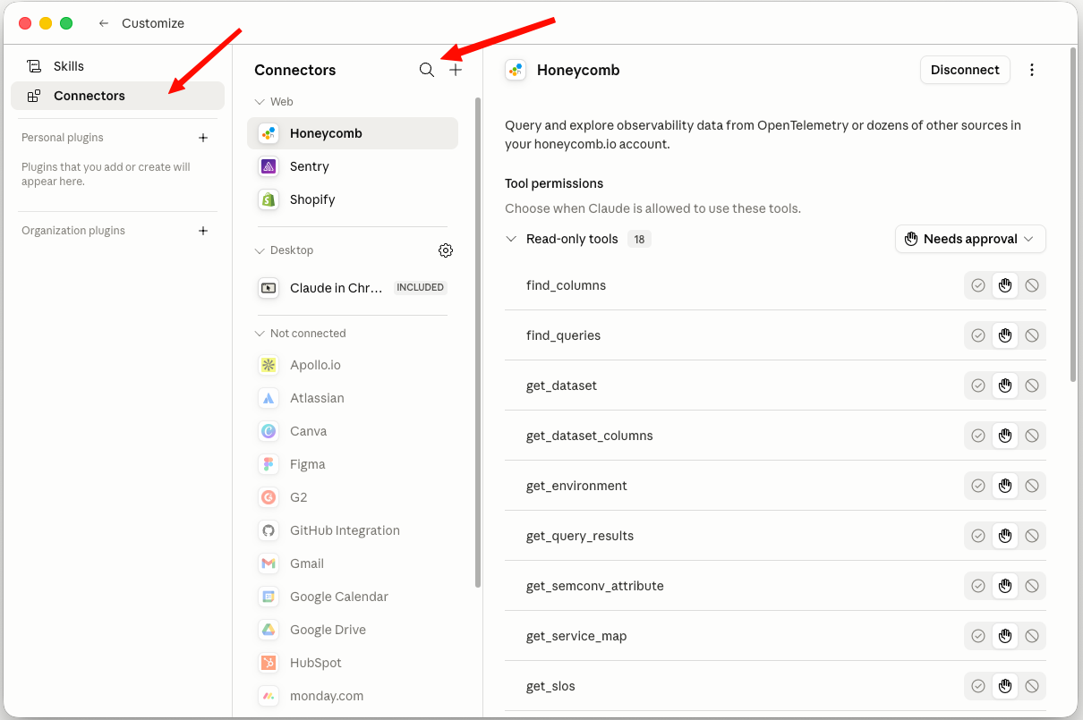1083x720 pixels.
Task: Add an organization plugin with the plus
Action: pyautogui.click(x=203, y=231)
